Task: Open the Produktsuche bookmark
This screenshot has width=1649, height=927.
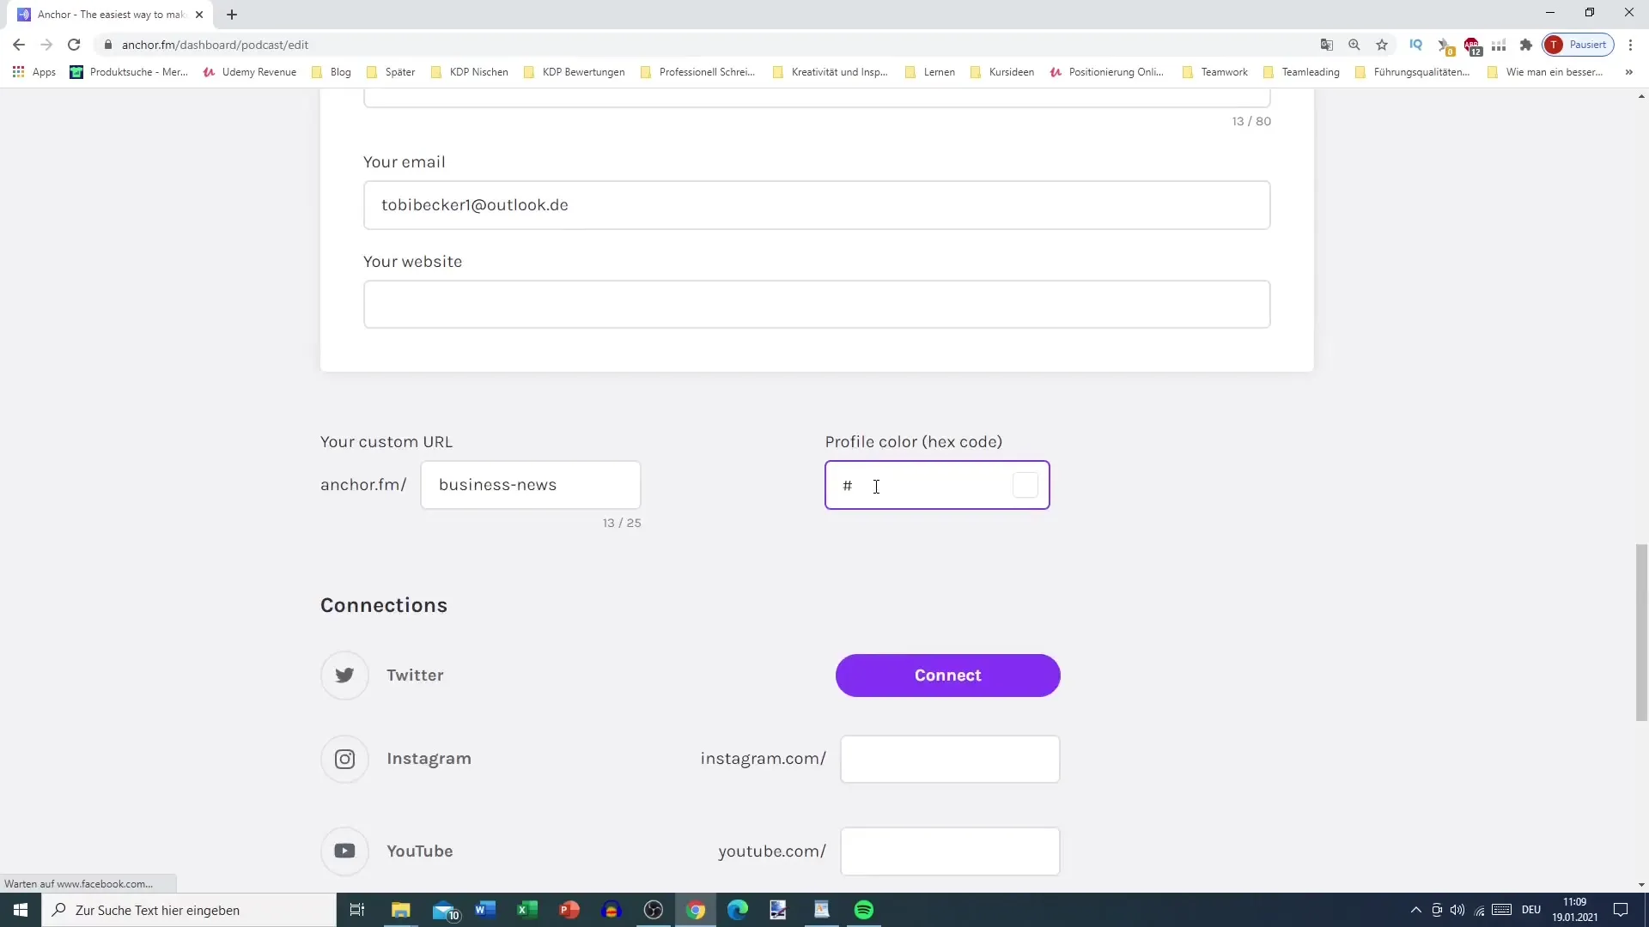Action: point(129,72)
